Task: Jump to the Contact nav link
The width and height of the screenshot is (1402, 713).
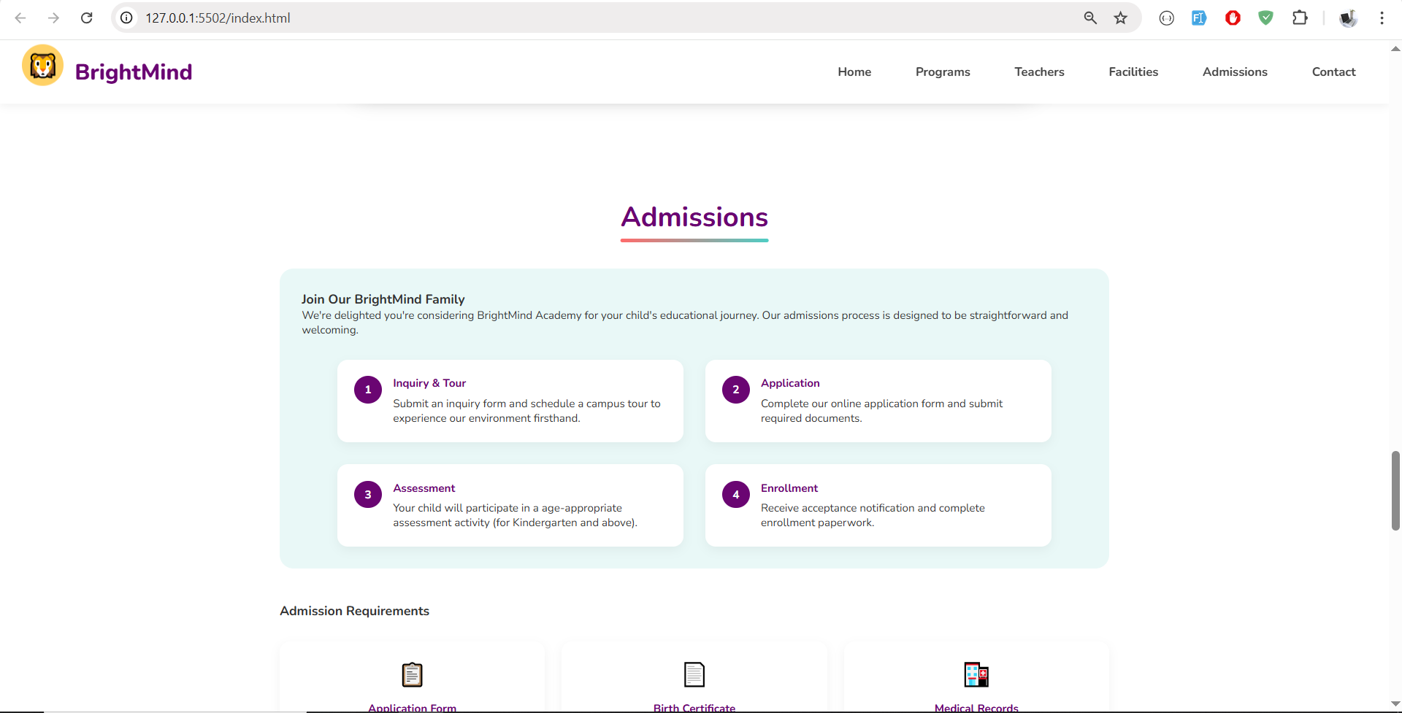Action: [1333, 72]
